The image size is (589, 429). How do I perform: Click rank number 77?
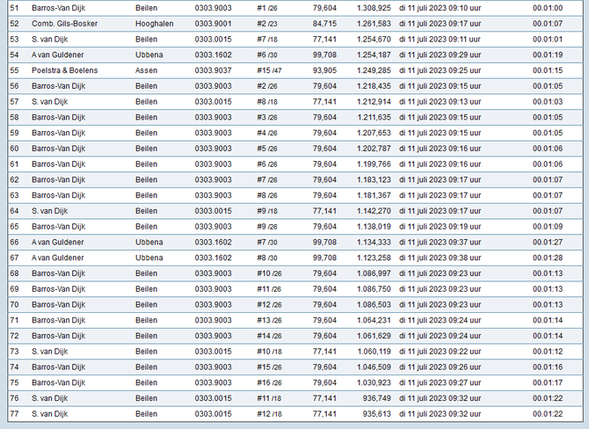coord(14,413)
